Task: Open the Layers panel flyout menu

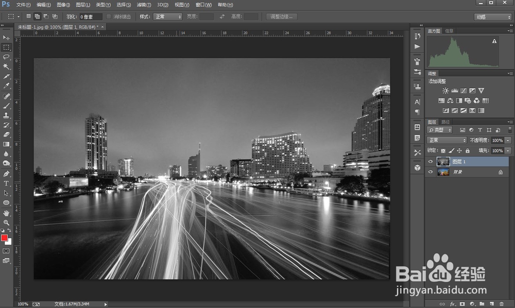Action: (509, 122)
